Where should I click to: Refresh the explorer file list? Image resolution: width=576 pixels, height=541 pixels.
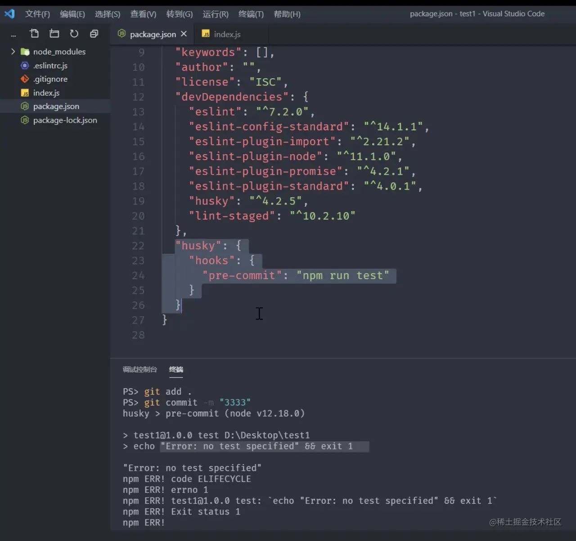coord(74,34)
